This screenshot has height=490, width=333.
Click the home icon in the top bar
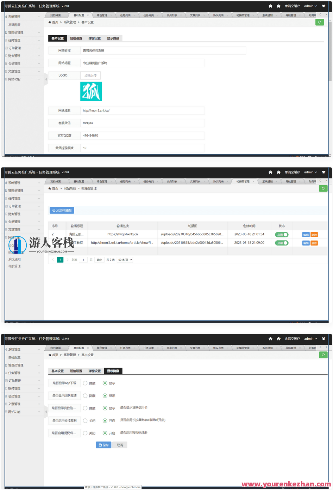coord(270,6)
